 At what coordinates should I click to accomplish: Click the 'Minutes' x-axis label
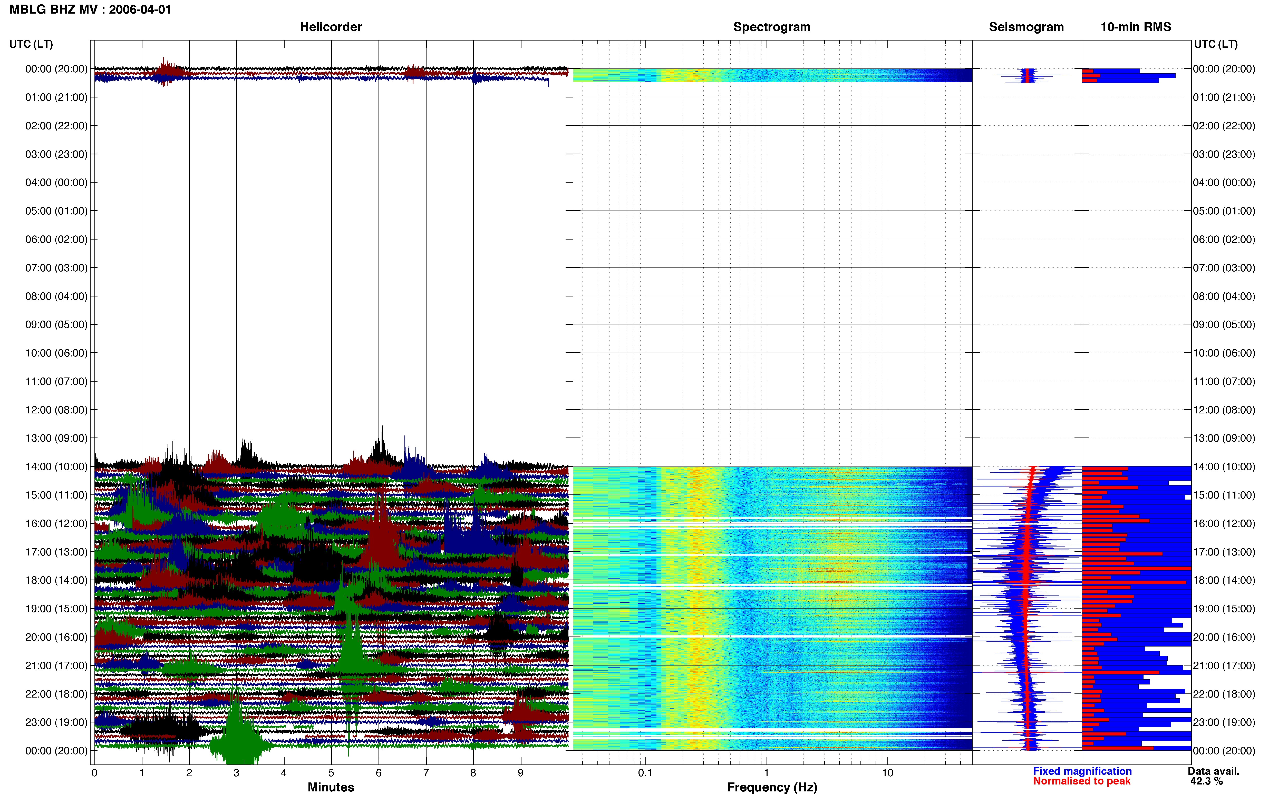(331, 787)
